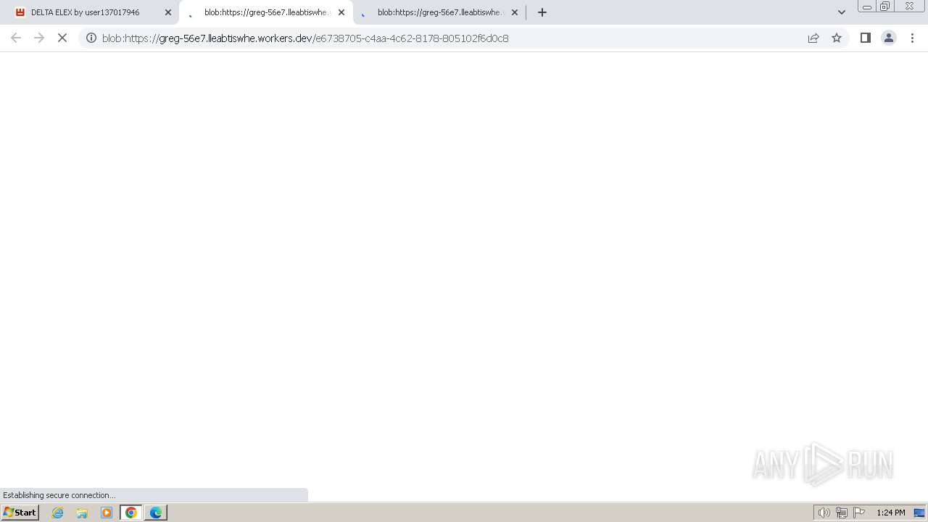Screen dimensions: 928x522
Task: Open Chrome three-dot menu
Action: point(912,38)
